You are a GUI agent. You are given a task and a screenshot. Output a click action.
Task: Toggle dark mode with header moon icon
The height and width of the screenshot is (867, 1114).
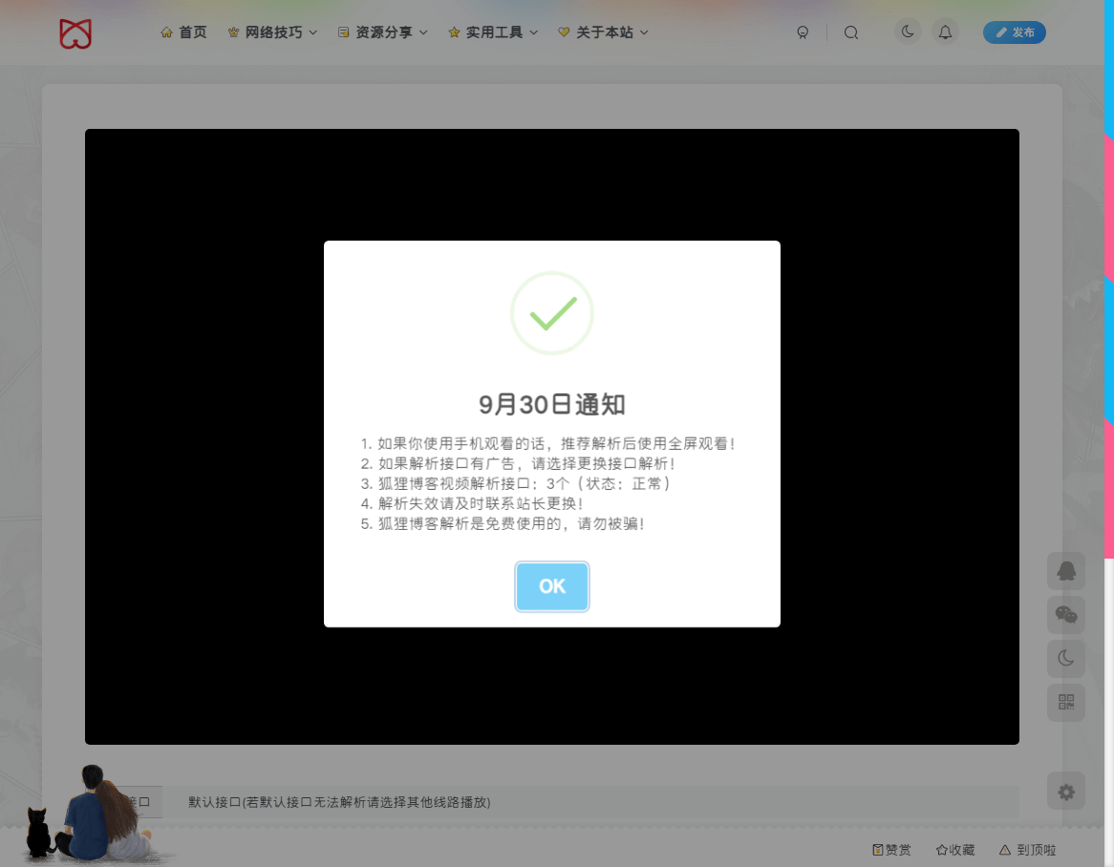point(908,32)
